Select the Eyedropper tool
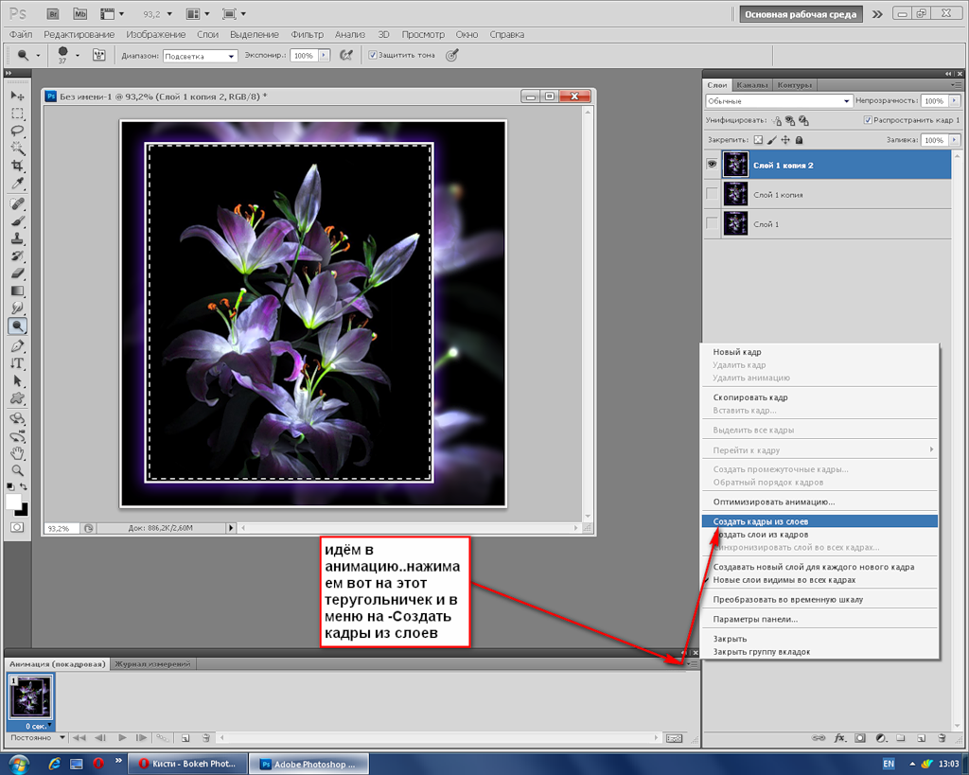 point(17,182)
